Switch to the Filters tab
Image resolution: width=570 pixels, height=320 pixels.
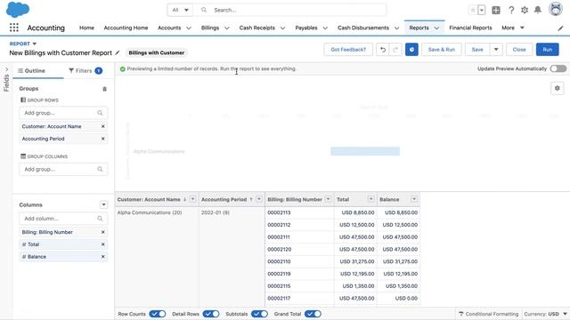pyautogui.click(x=85, y=71)
